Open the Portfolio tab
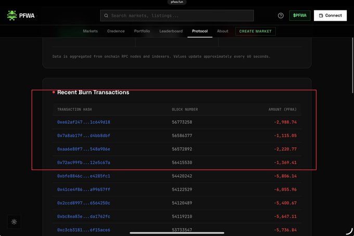Image resolution: width=354 pixels, height=236 pixels. (142, 31)
